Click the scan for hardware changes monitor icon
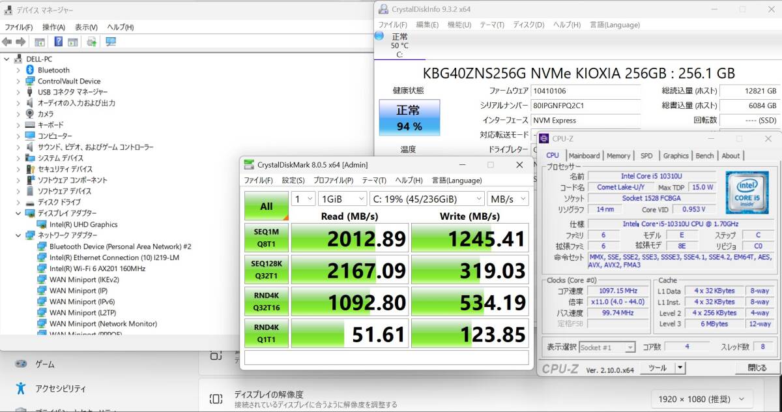Viewport: 782px width, 412px height. pos(111,42)
